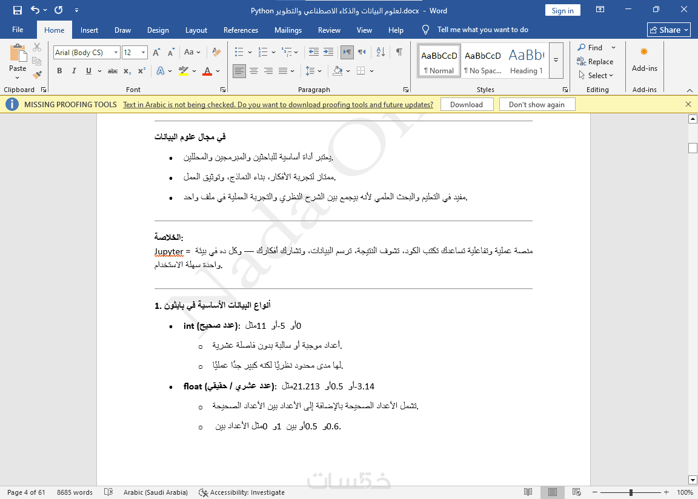Save the document with the floppy disk icon
The width and height of the screenshot is (698, 499).
click(18, 10)
